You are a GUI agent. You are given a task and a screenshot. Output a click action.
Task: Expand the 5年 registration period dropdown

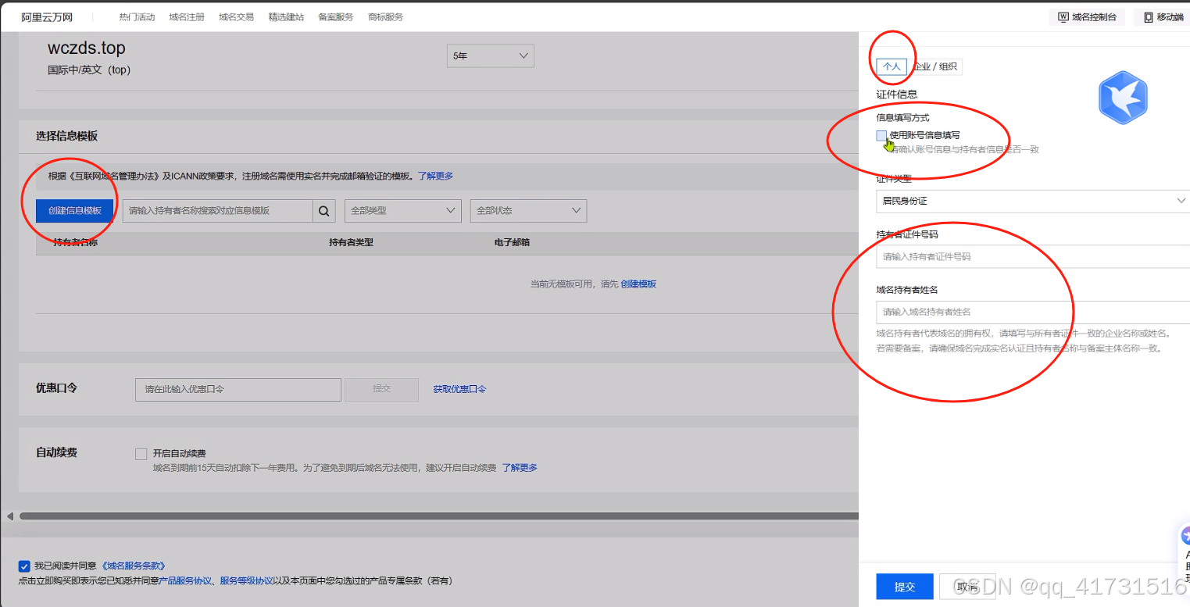[x=491, y=56]
